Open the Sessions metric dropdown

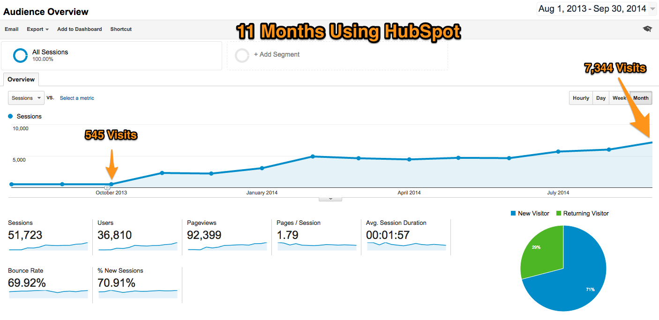26,98
